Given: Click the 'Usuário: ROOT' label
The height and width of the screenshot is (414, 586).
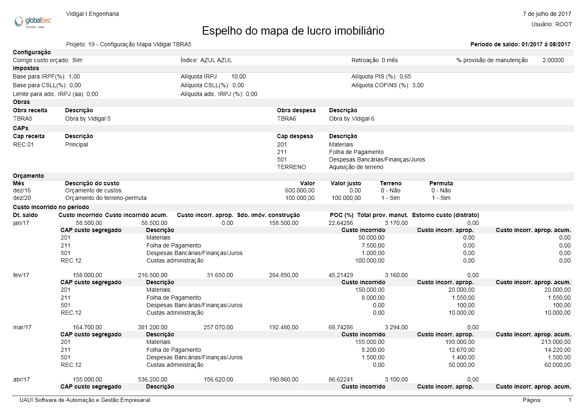Looking at the screenshot, I should coord(552,24).
